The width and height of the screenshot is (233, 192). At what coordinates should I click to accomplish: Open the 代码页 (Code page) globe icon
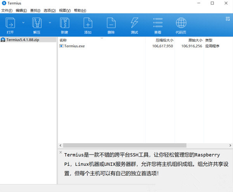(x=181, y=23)
